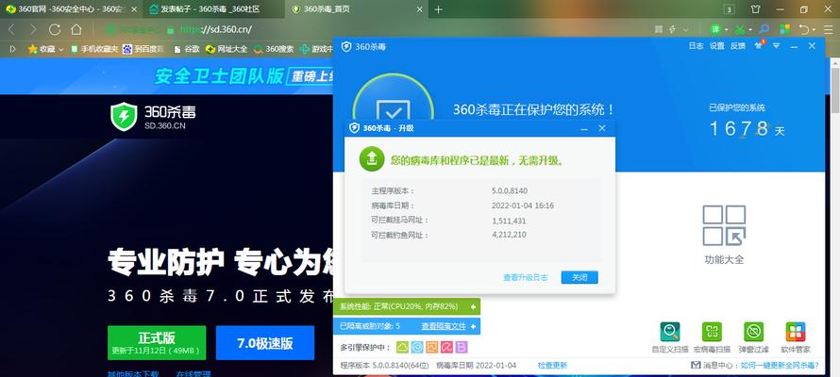Open 360杀毒 title bar dropdown menu
The height and width of the screenshot is (377, 840).
pos(776,46)
